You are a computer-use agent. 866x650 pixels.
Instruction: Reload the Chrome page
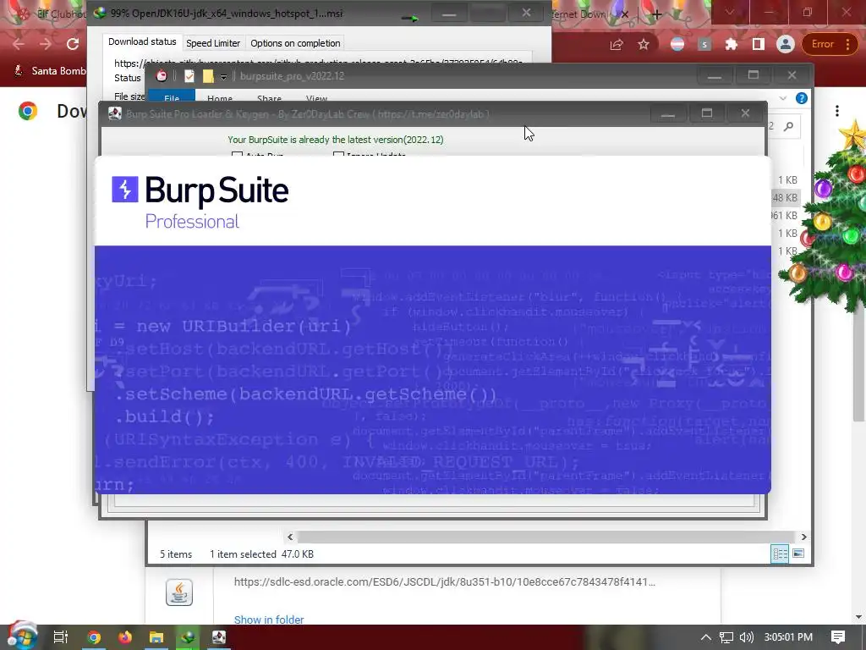[73, 44]
